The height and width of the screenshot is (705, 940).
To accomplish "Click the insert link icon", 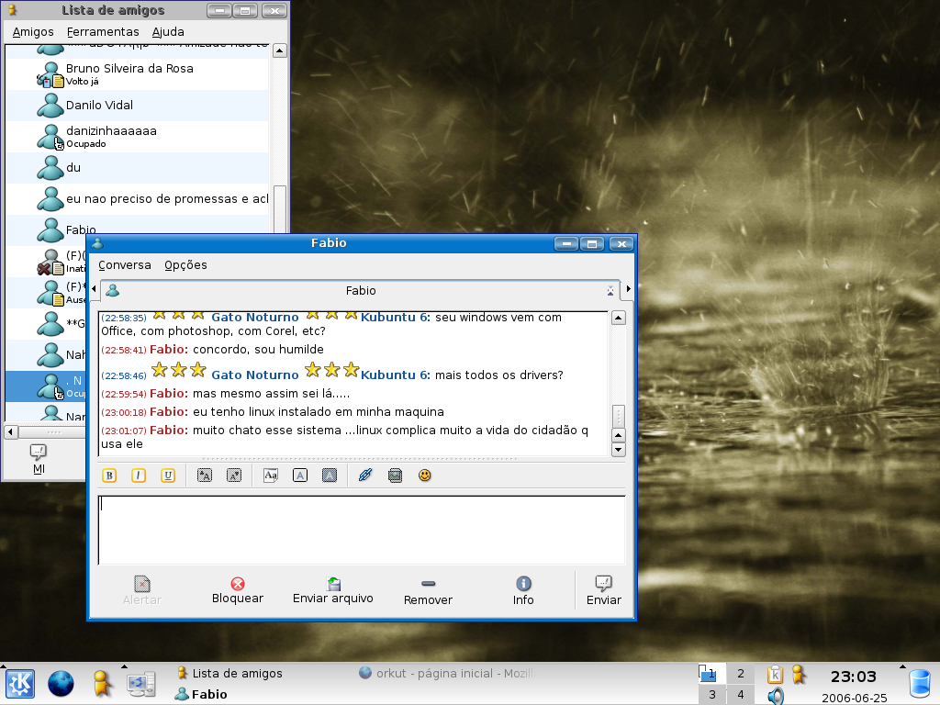I will pos(365,476).
